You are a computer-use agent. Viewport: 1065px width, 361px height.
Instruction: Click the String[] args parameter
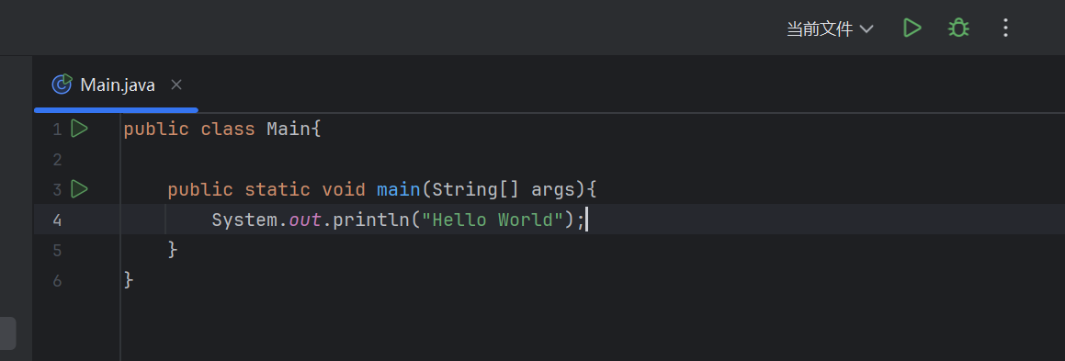point(504,189)
